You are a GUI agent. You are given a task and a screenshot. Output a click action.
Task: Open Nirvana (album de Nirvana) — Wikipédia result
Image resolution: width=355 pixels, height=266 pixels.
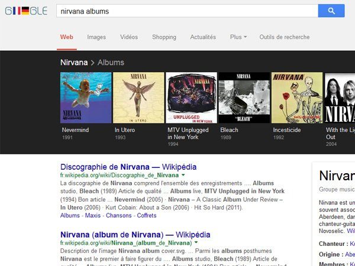click(135, 235)
